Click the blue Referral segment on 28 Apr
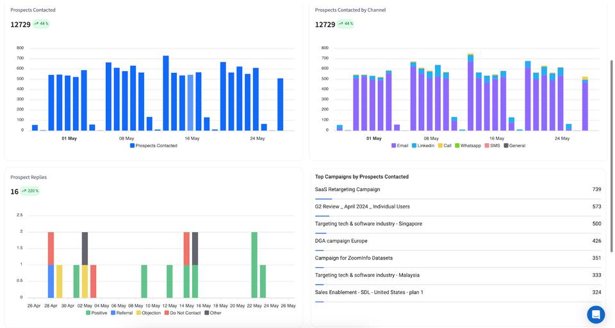The image size is (615, 328). (51, 281)
